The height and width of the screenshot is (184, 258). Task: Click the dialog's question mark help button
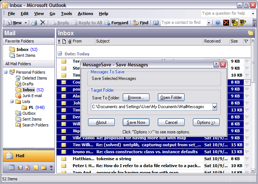[x=216, y=65]
